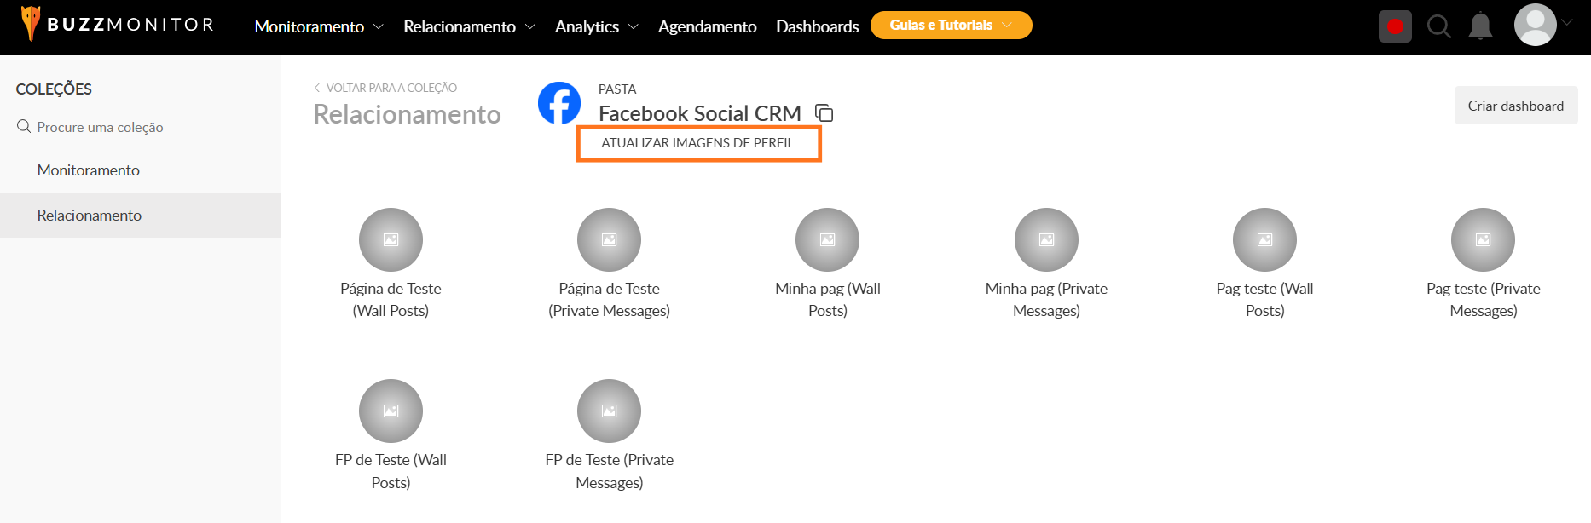Click the user avatar icon
The height and width of the screenshot is (523, 1591).
pyautogui.click(x=1535, y=26)
